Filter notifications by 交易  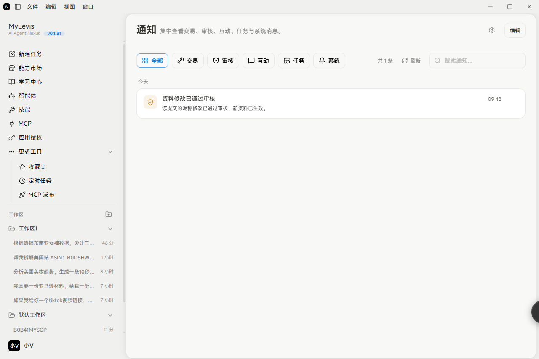point(188,61)
